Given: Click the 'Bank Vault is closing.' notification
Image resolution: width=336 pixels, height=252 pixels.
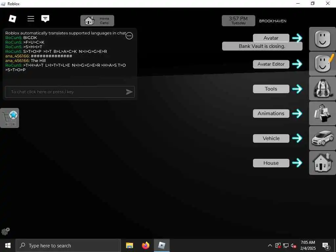Looking at the screenshot, I should pos(262,46).
